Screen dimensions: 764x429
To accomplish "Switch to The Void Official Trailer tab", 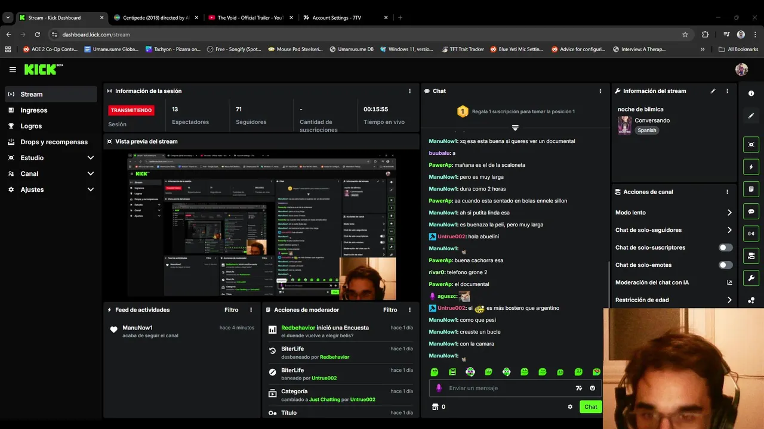I will pyautogui.click(x=250, y=18).
